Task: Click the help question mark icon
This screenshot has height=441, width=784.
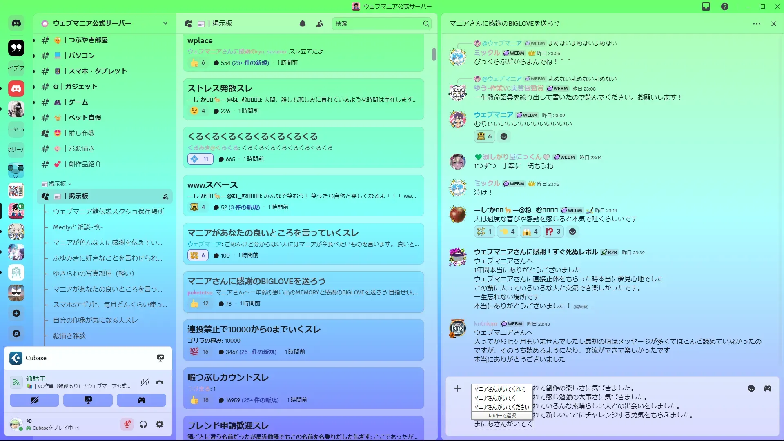Action: click(725, 7)
